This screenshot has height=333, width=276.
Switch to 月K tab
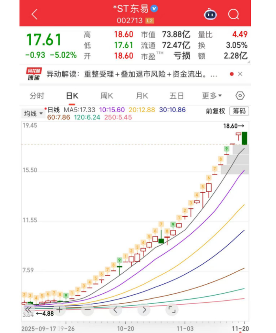(x=142, y=96)
